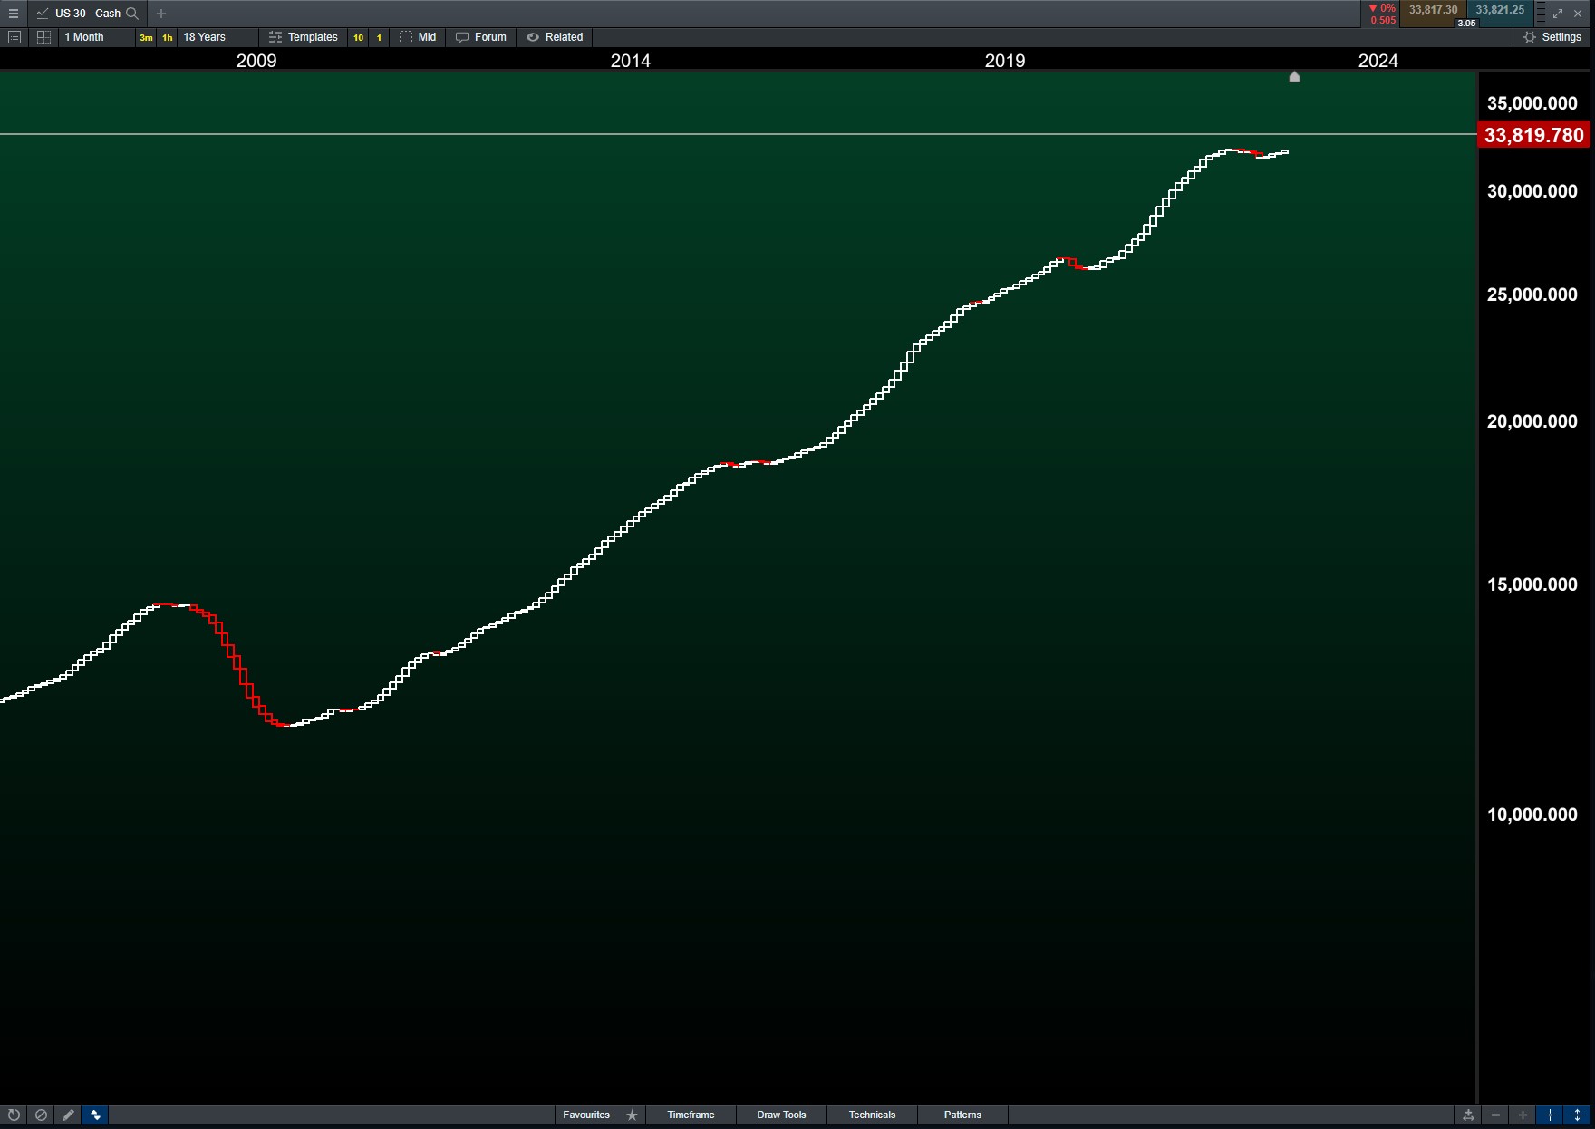Open the Draw Tools tab
This screenshot has height=1129, width=1595.
coord(781,1115)
